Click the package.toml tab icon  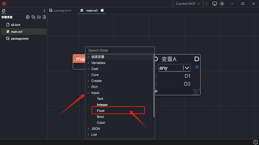[x=51, y=10]
